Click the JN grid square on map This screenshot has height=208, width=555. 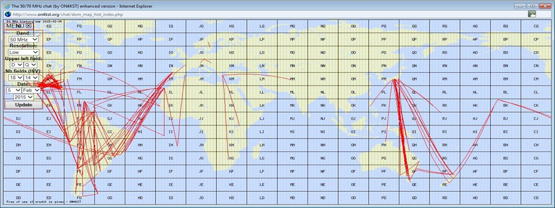click(201, 66)
